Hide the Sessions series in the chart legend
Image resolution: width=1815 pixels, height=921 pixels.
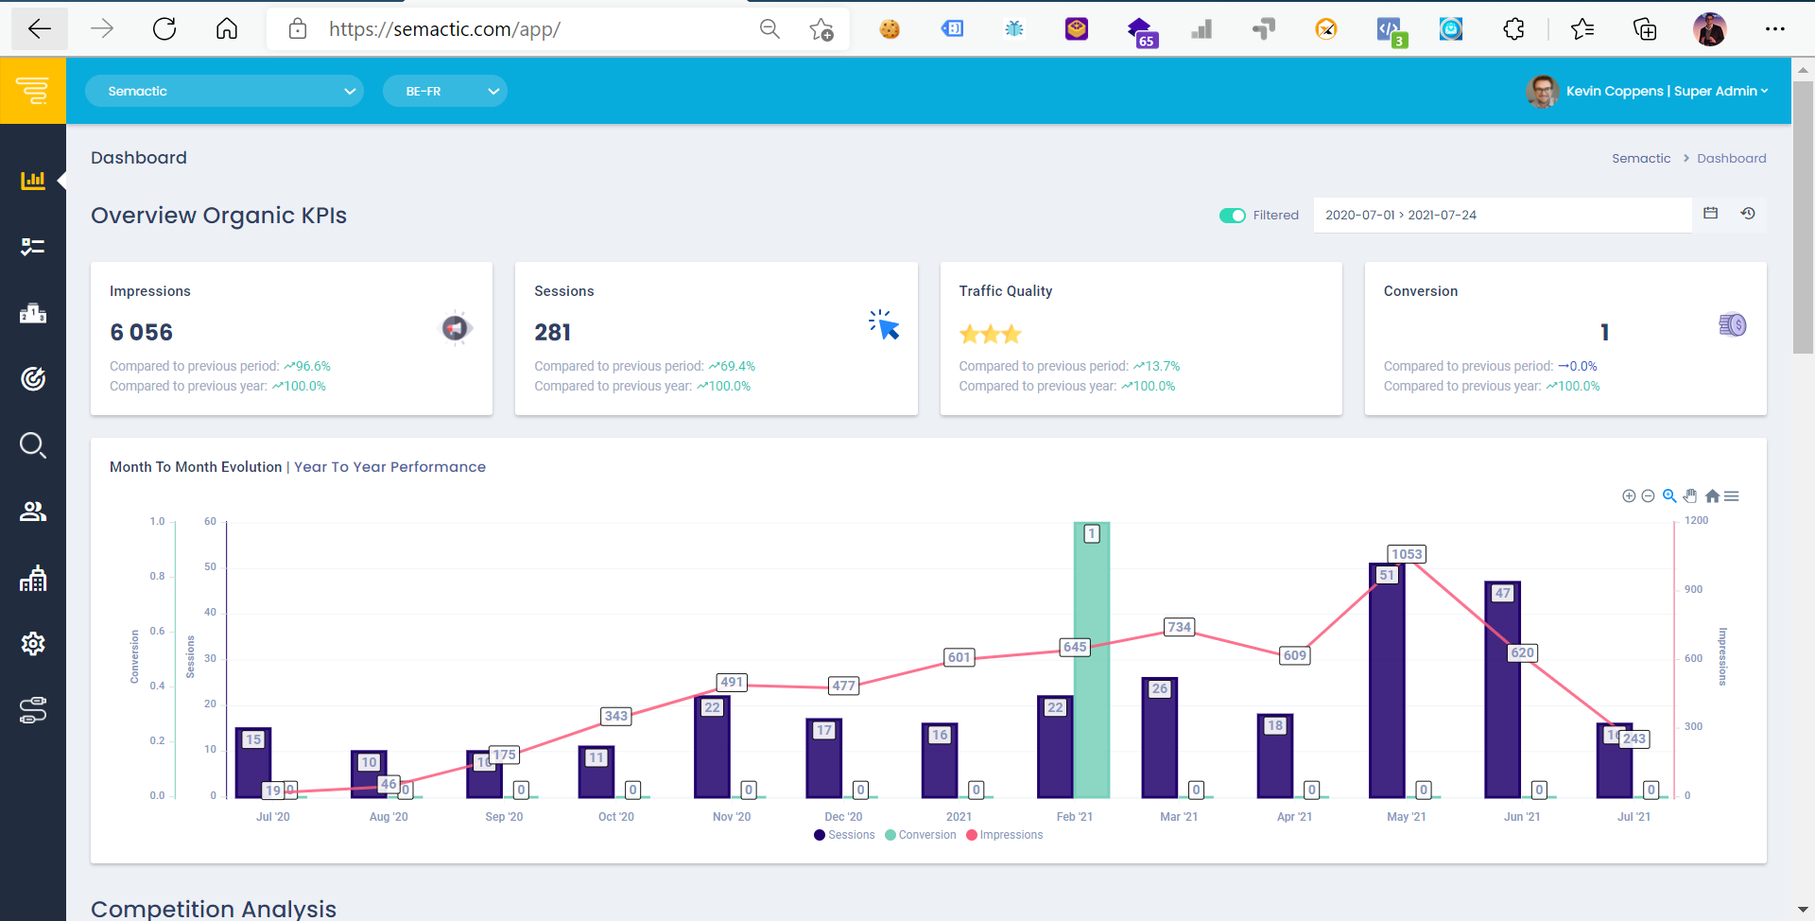click(x=844, y=835)
